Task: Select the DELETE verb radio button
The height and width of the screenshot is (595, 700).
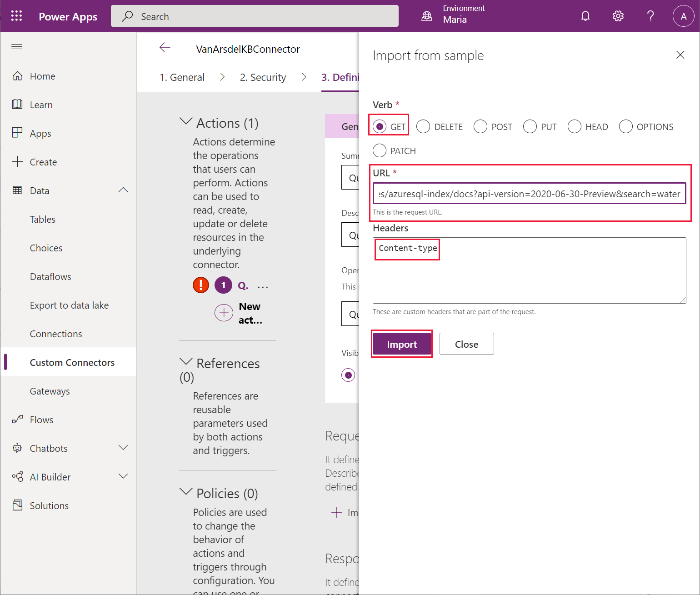Action: click(423, 126)
